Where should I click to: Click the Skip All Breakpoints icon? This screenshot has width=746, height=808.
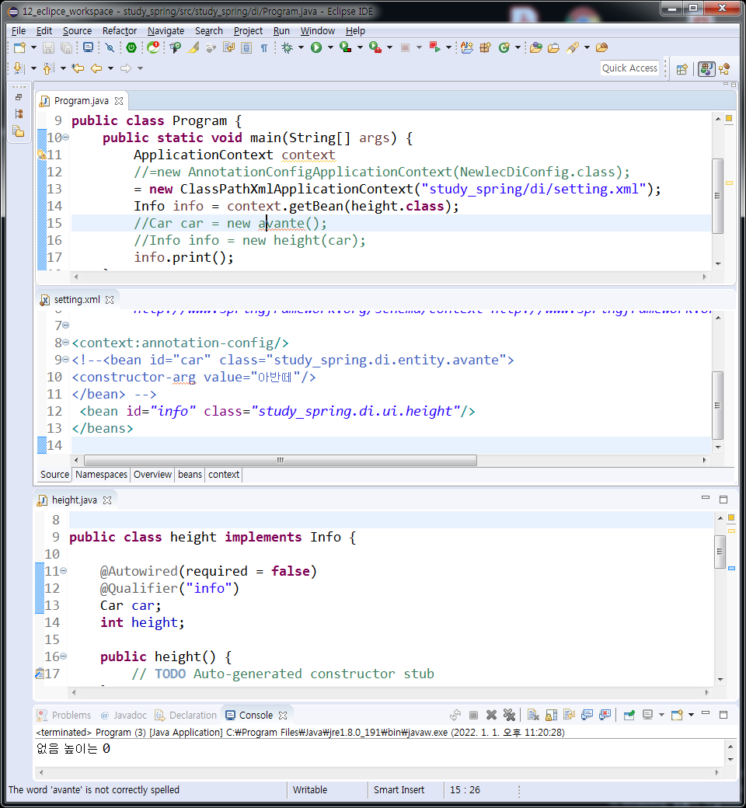pyautogui.click(x=110, y=48)
